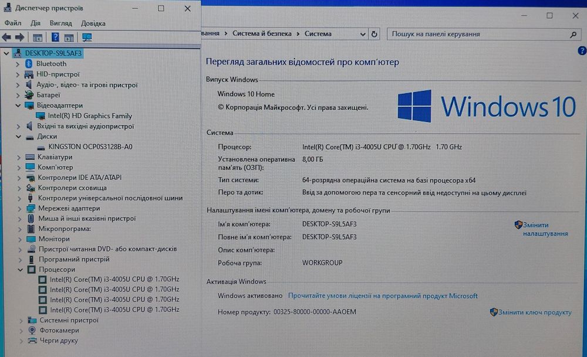Expand the Фотокамери node
Screen dimensions: 587x357
coord(21,331)
